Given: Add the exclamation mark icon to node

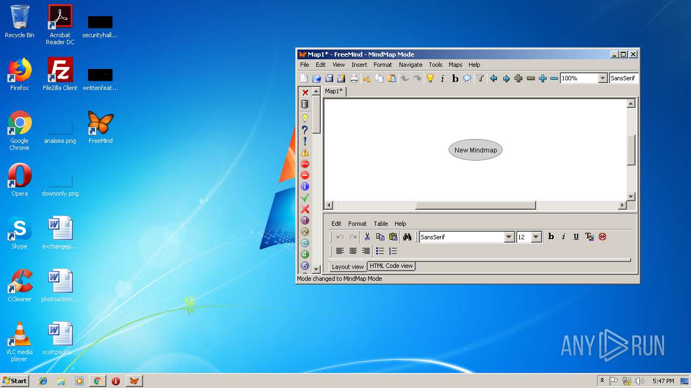Looking at the screenshot, I should (x=305, y=141).
